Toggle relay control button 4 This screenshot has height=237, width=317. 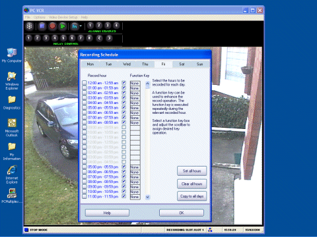pyautogui.click(x=55, y=38)
